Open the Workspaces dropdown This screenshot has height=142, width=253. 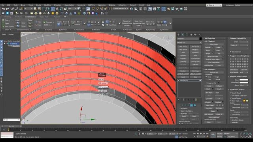point(244,5)
